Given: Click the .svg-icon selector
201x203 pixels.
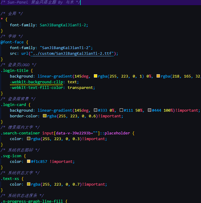Looking at the screenshot, I should tap(11, 156).
